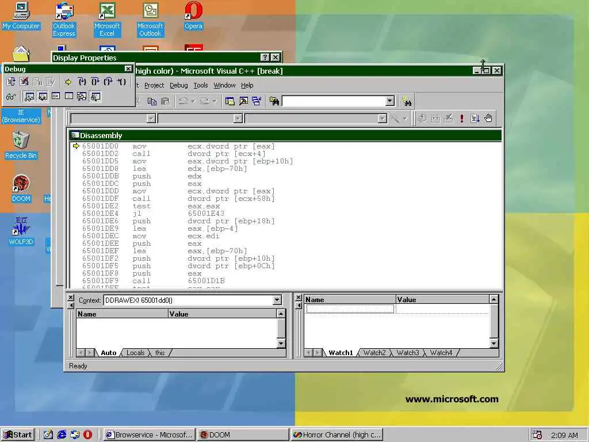Click the red exclamation Execute Program icon
This screenshot has width=589, height=442.
(462, 119)
